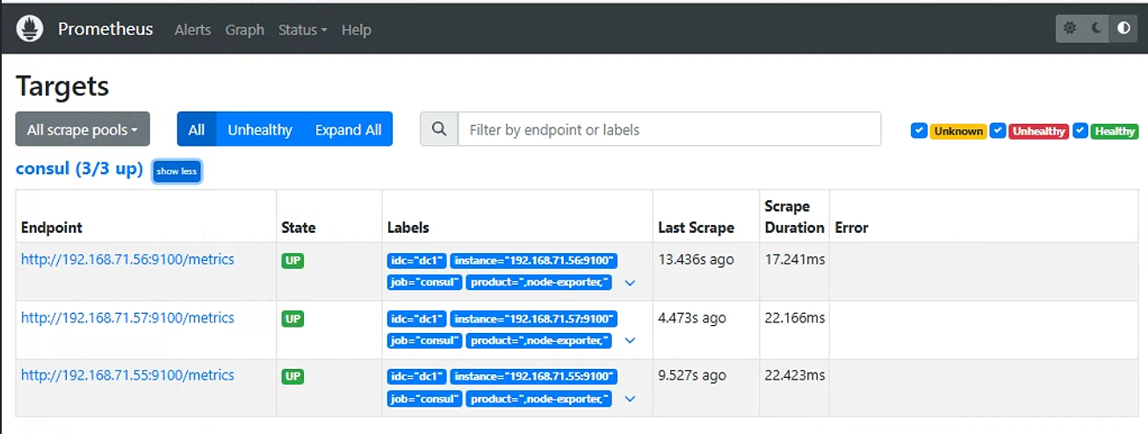Viewport: 1148px width, 434px height.
Task: Switch to light theme sun icon
Action: [1070, 28]
